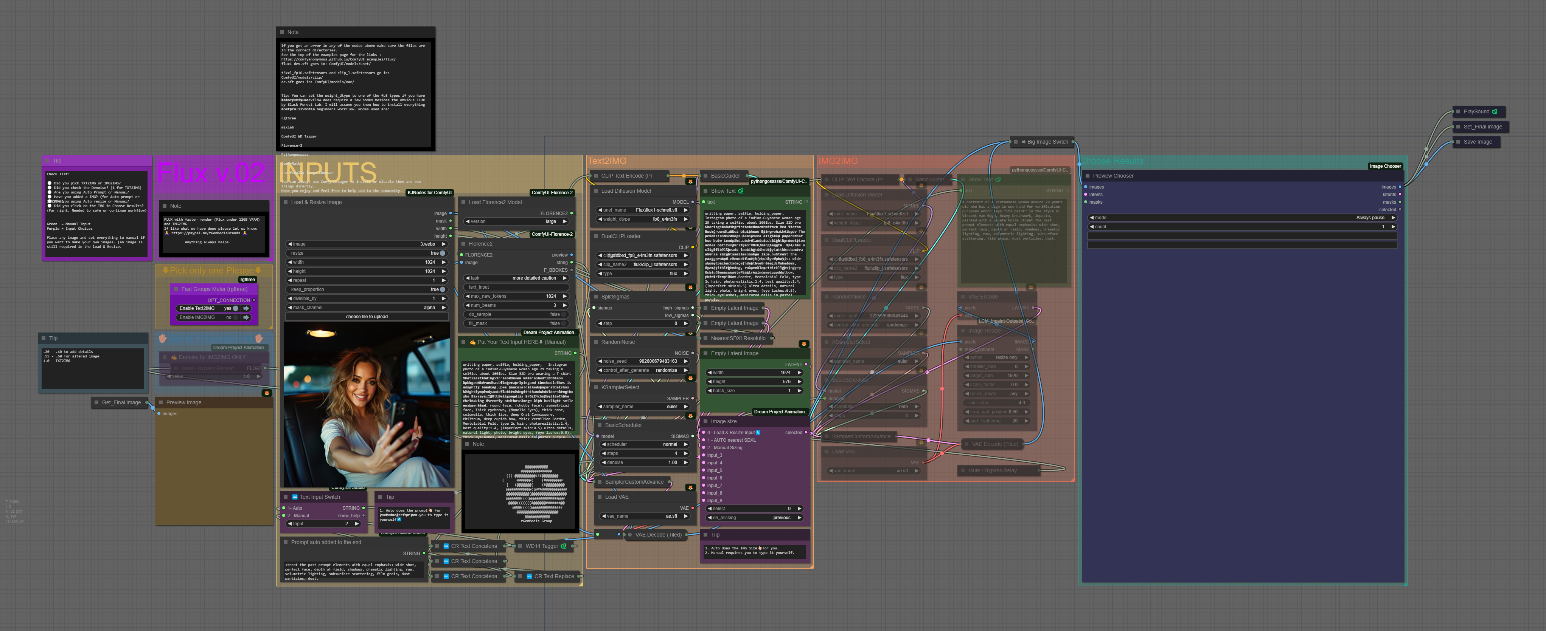Click go-to arrow beside Enable IMG2IMG

246,318
